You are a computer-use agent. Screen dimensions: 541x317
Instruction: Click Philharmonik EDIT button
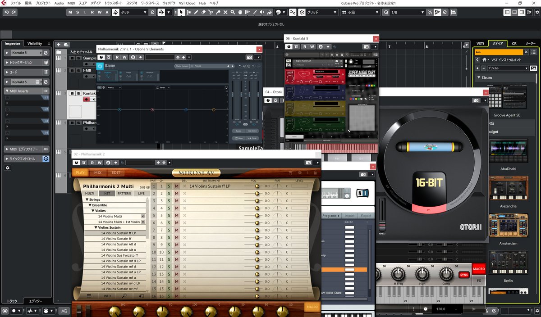(116, 172)
